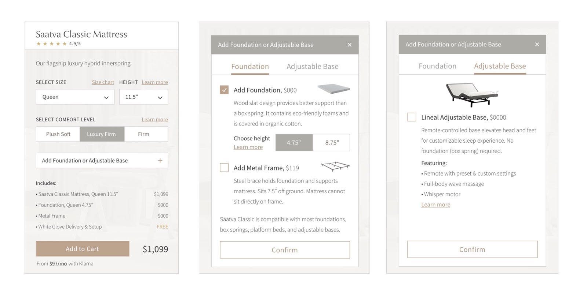This screenshot has width=587, height=300.
Task: Choose the 8.75" foundation height
Action: (332, 143)
